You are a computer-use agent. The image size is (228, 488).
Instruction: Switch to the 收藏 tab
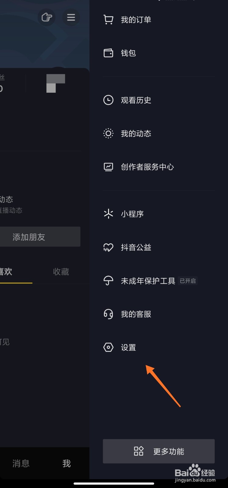click(61, 272)
